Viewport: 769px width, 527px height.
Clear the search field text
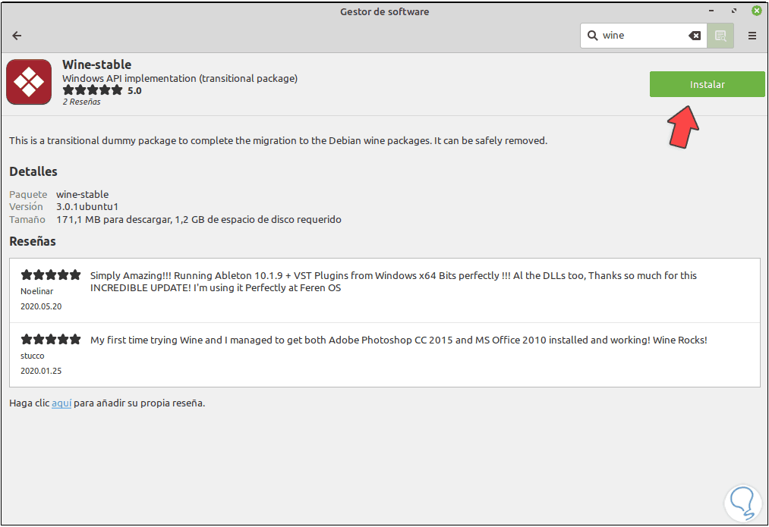coord(695,36)
